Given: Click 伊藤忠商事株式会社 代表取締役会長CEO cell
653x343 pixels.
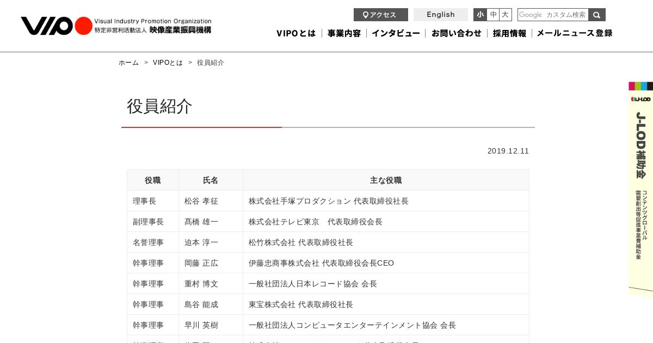Looking at the screenshot, I should click(386, 263).
